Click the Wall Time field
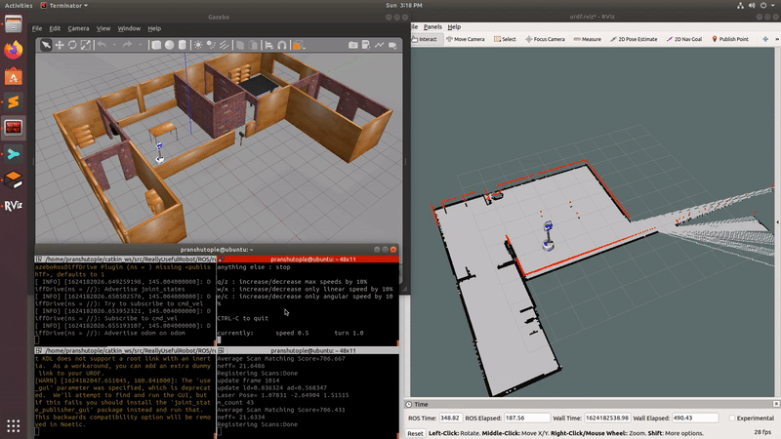Screen dimensions: 781x439 click(x=606, y=419)
